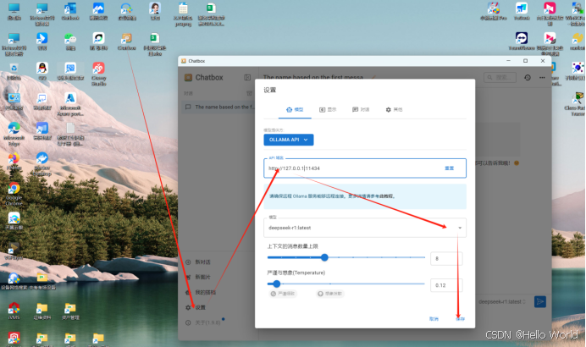Open the 天翼云盘 desktop icon
This screenshot has height=347, width=586.
click(14, 220)
